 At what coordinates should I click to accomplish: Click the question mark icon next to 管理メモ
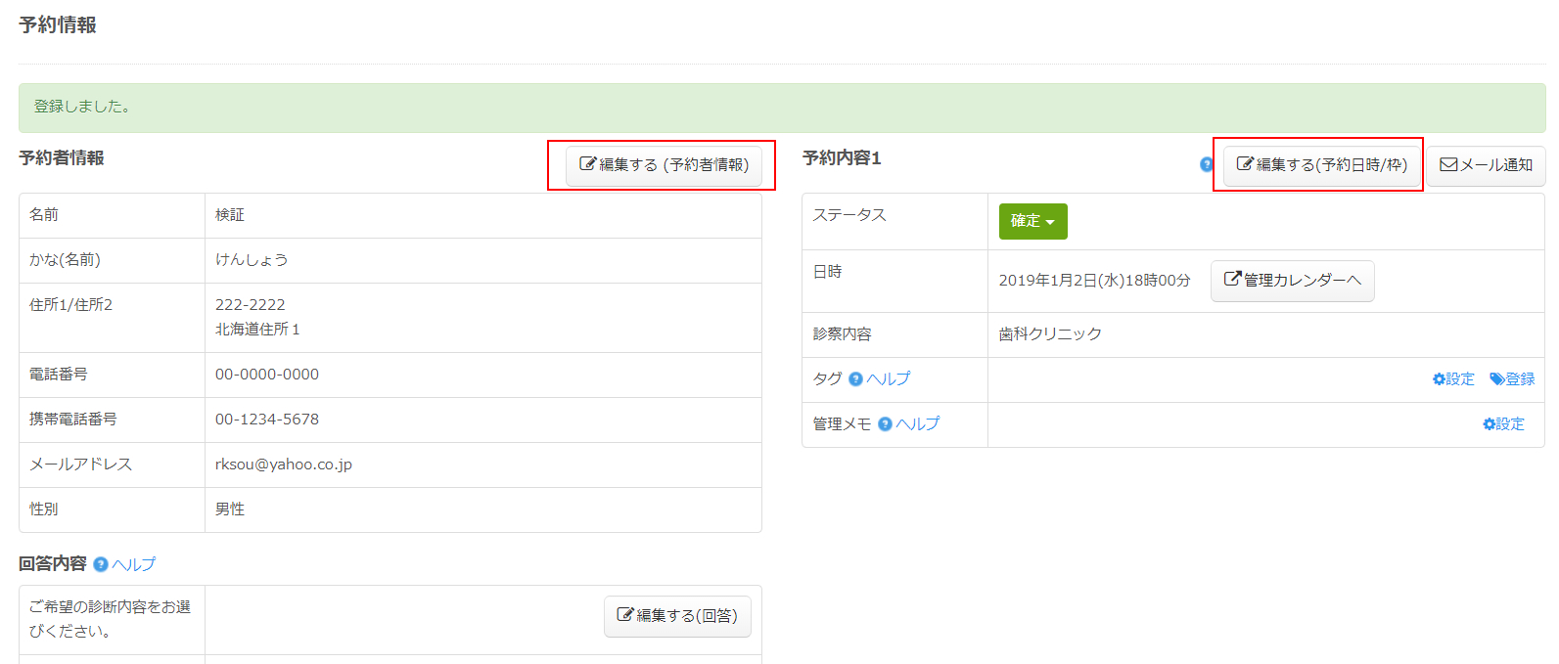(885, 424)
